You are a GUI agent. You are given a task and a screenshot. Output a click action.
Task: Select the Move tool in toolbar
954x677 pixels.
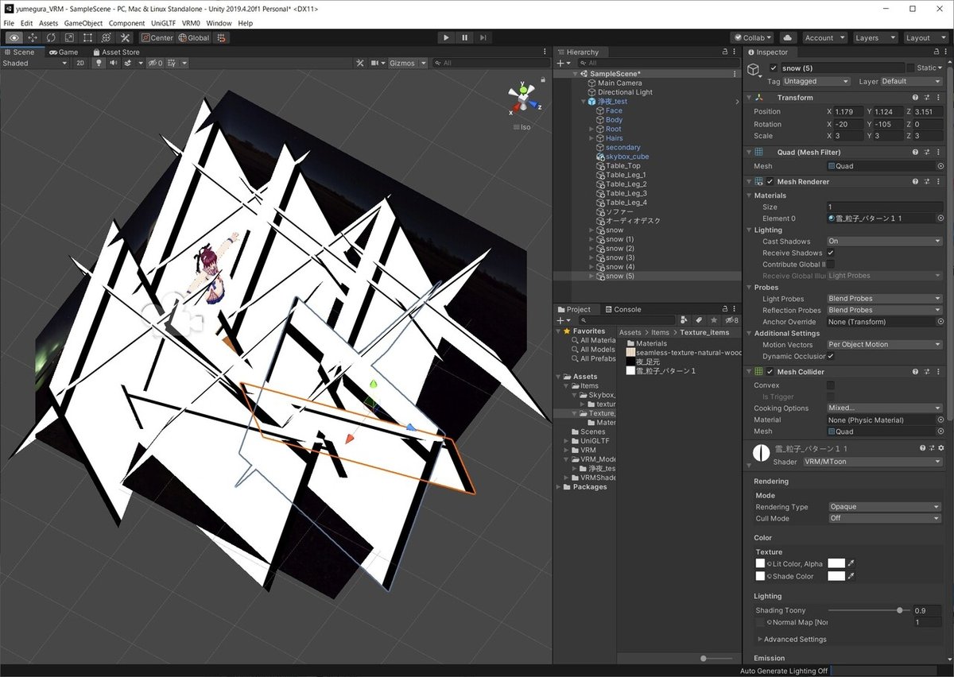click(x=33, y=37)
